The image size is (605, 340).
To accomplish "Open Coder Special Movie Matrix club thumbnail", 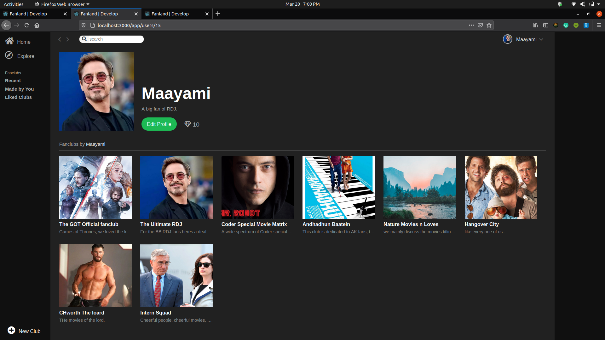I will tap(257, 187).
